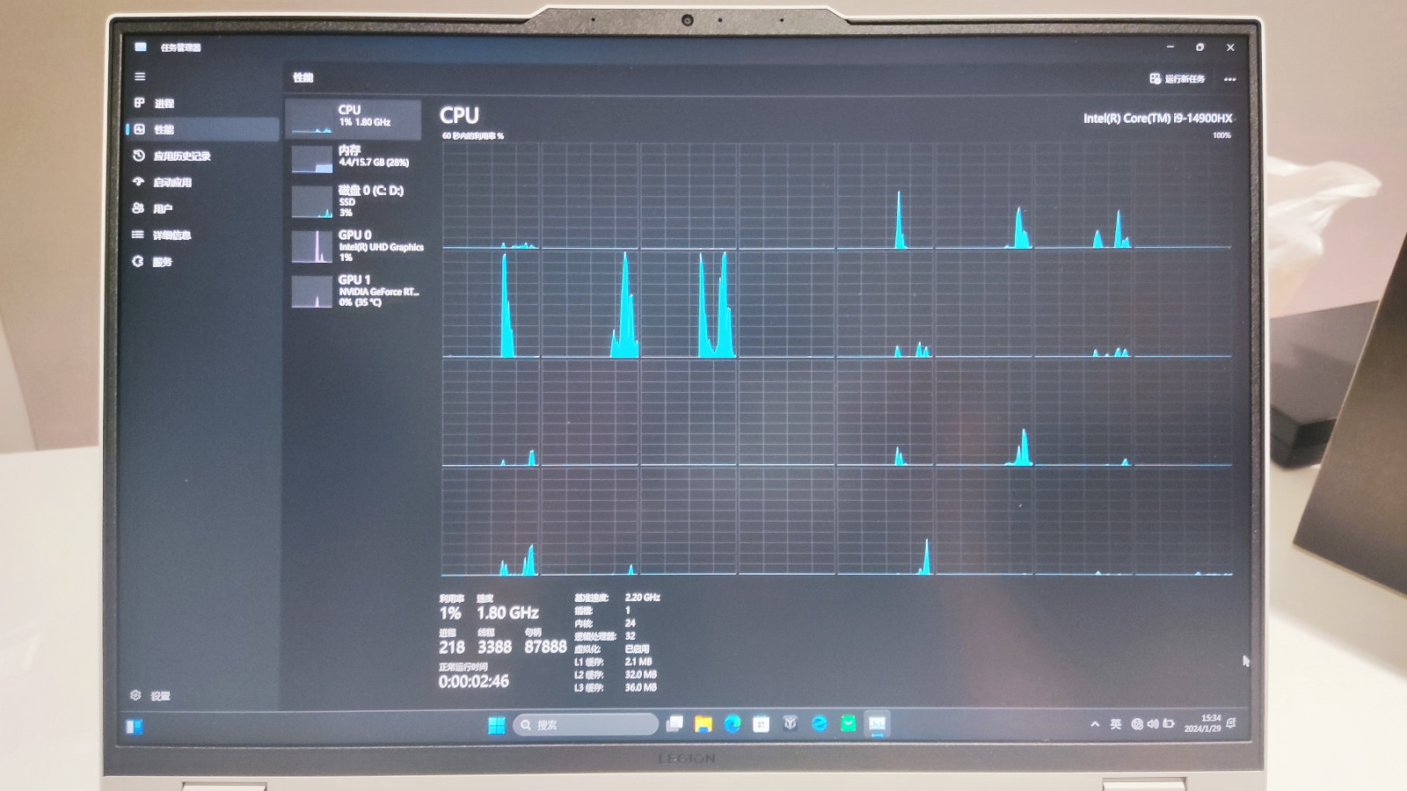The width and height of the screenshot is (1407, 791).
Task: Click the 2.1 MB L1 cache value
Action: pyautogui.click(x=638, y=661)
